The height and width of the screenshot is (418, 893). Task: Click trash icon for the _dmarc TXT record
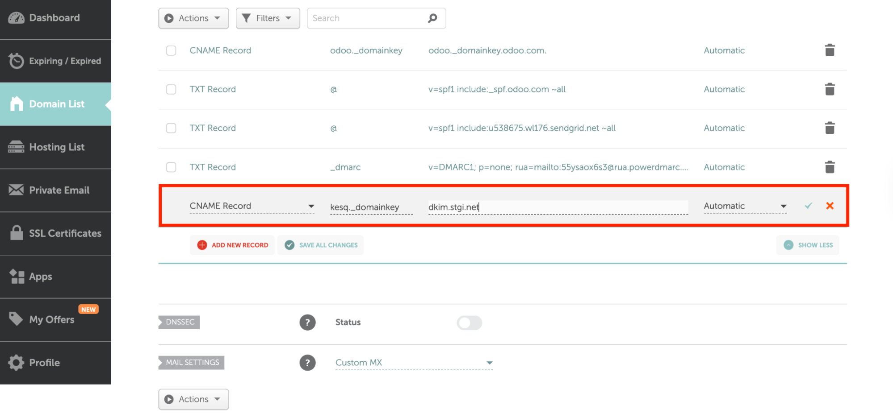tap(829, 167)
